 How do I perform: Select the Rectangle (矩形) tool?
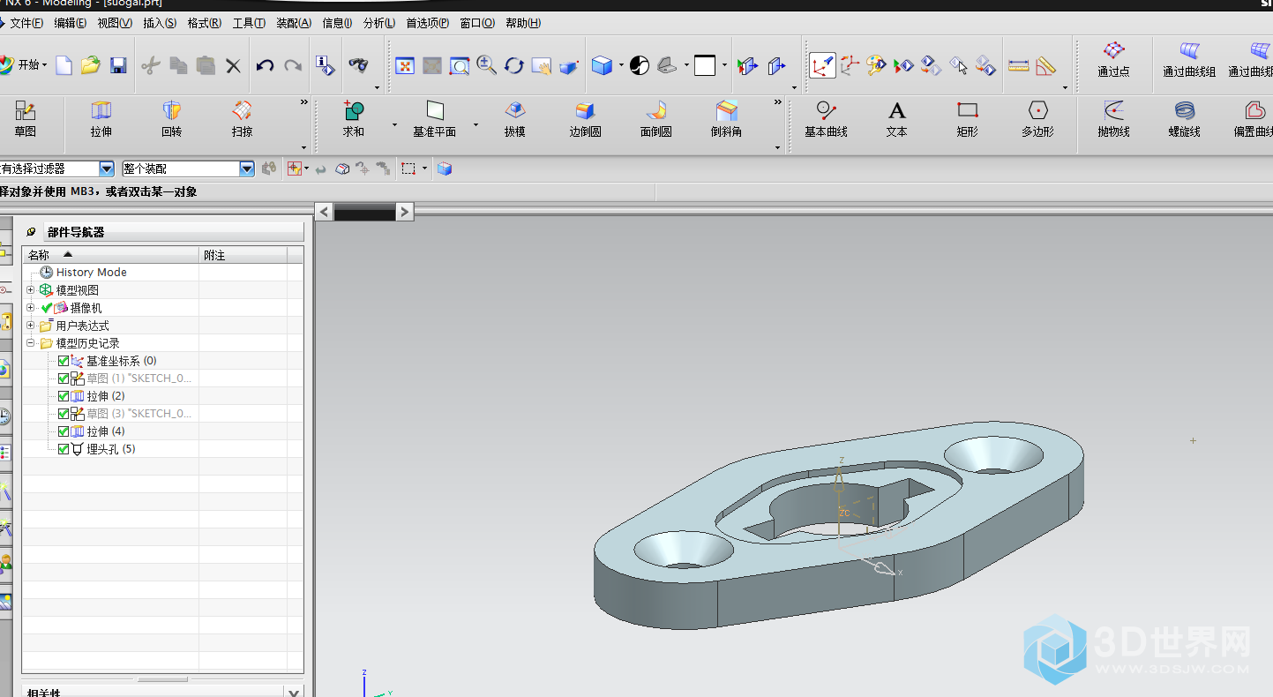[968, 119]
